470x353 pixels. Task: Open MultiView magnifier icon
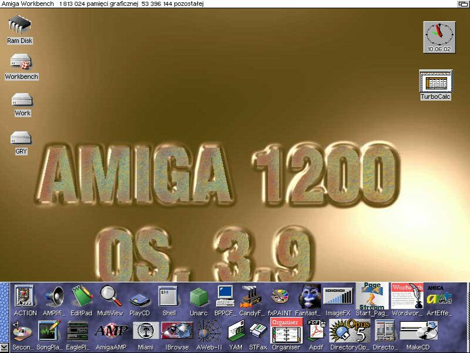[110, 301]
